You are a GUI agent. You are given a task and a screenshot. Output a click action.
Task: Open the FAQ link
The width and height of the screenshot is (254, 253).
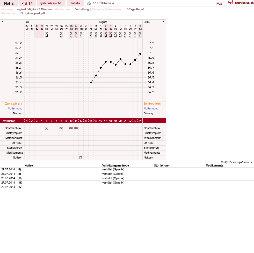(x=219, y=4)
